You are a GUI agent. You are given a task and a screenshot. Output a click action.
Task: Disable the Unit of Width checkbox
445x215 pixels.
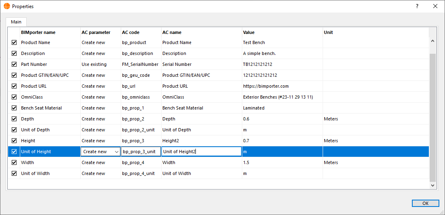(x=14, y=173)
